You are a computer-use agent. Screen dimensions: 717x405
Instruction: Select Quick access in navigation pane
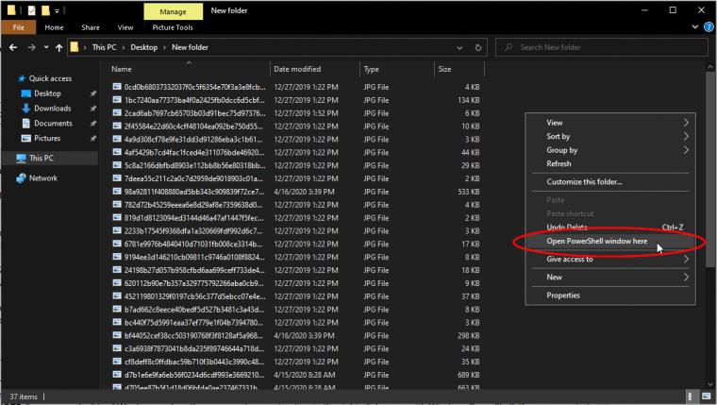[50, 78]
